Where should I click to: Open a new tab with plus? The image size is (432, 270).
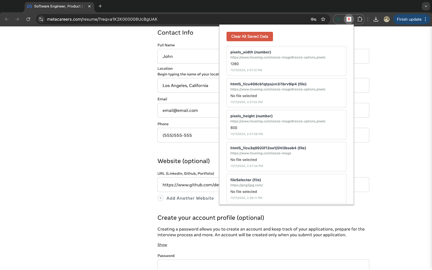click(100, 6)
